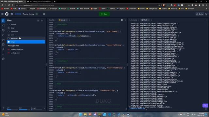The image size is (209, 117).
Task: Open the purple chat bubble button
Action: [x=205, y=105]
